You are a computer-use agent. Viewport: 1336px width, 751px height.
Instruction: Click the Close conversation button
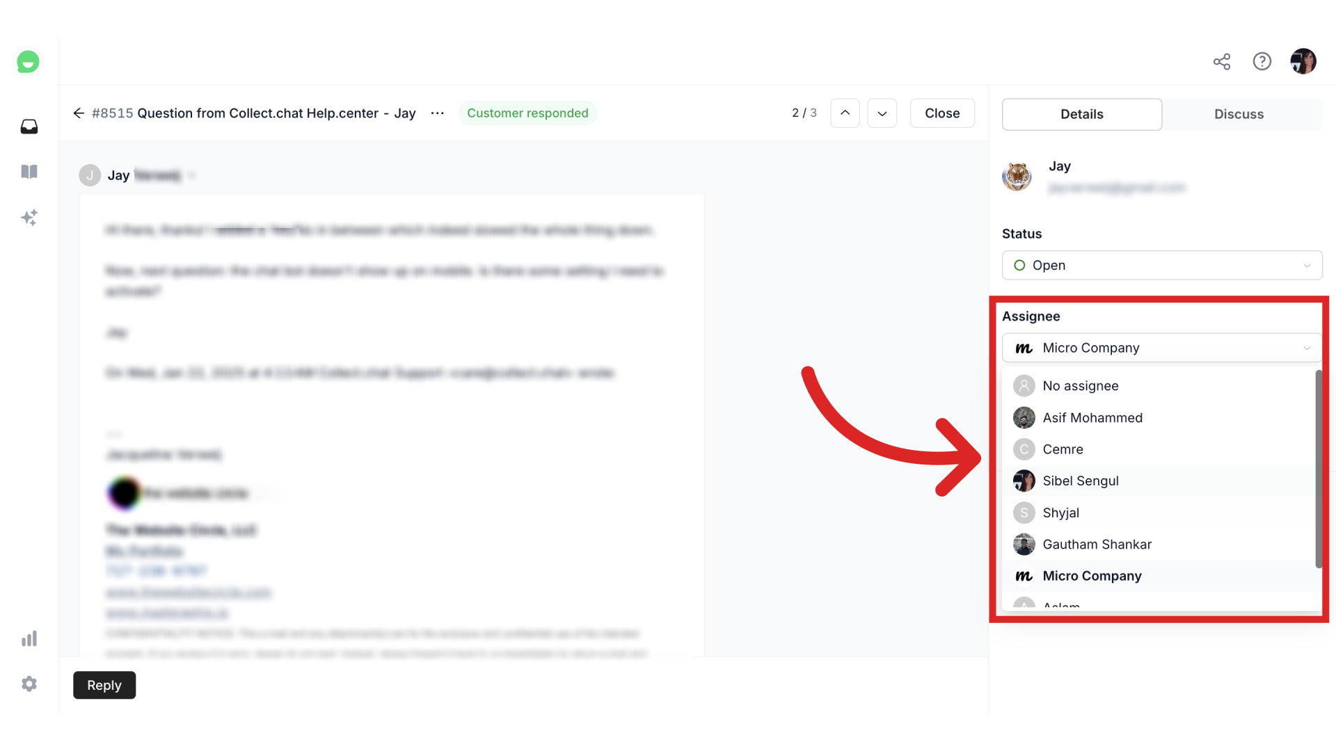(x=942, y=113)
